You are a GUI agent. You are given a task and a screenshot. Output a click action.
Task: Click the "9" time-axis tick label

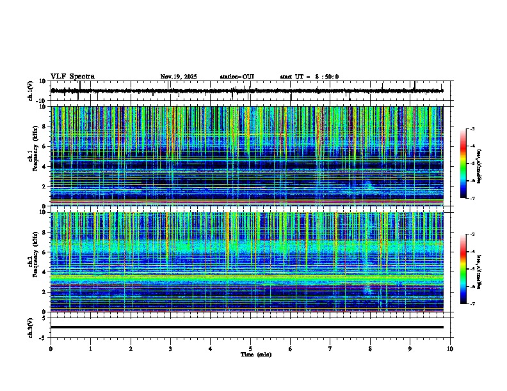coord(410,349)
